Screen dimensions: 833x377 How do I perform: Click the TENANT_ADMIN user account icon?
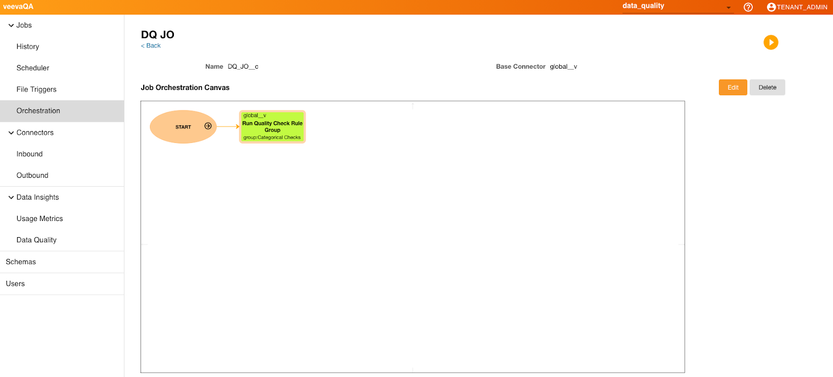coord(771,7)
